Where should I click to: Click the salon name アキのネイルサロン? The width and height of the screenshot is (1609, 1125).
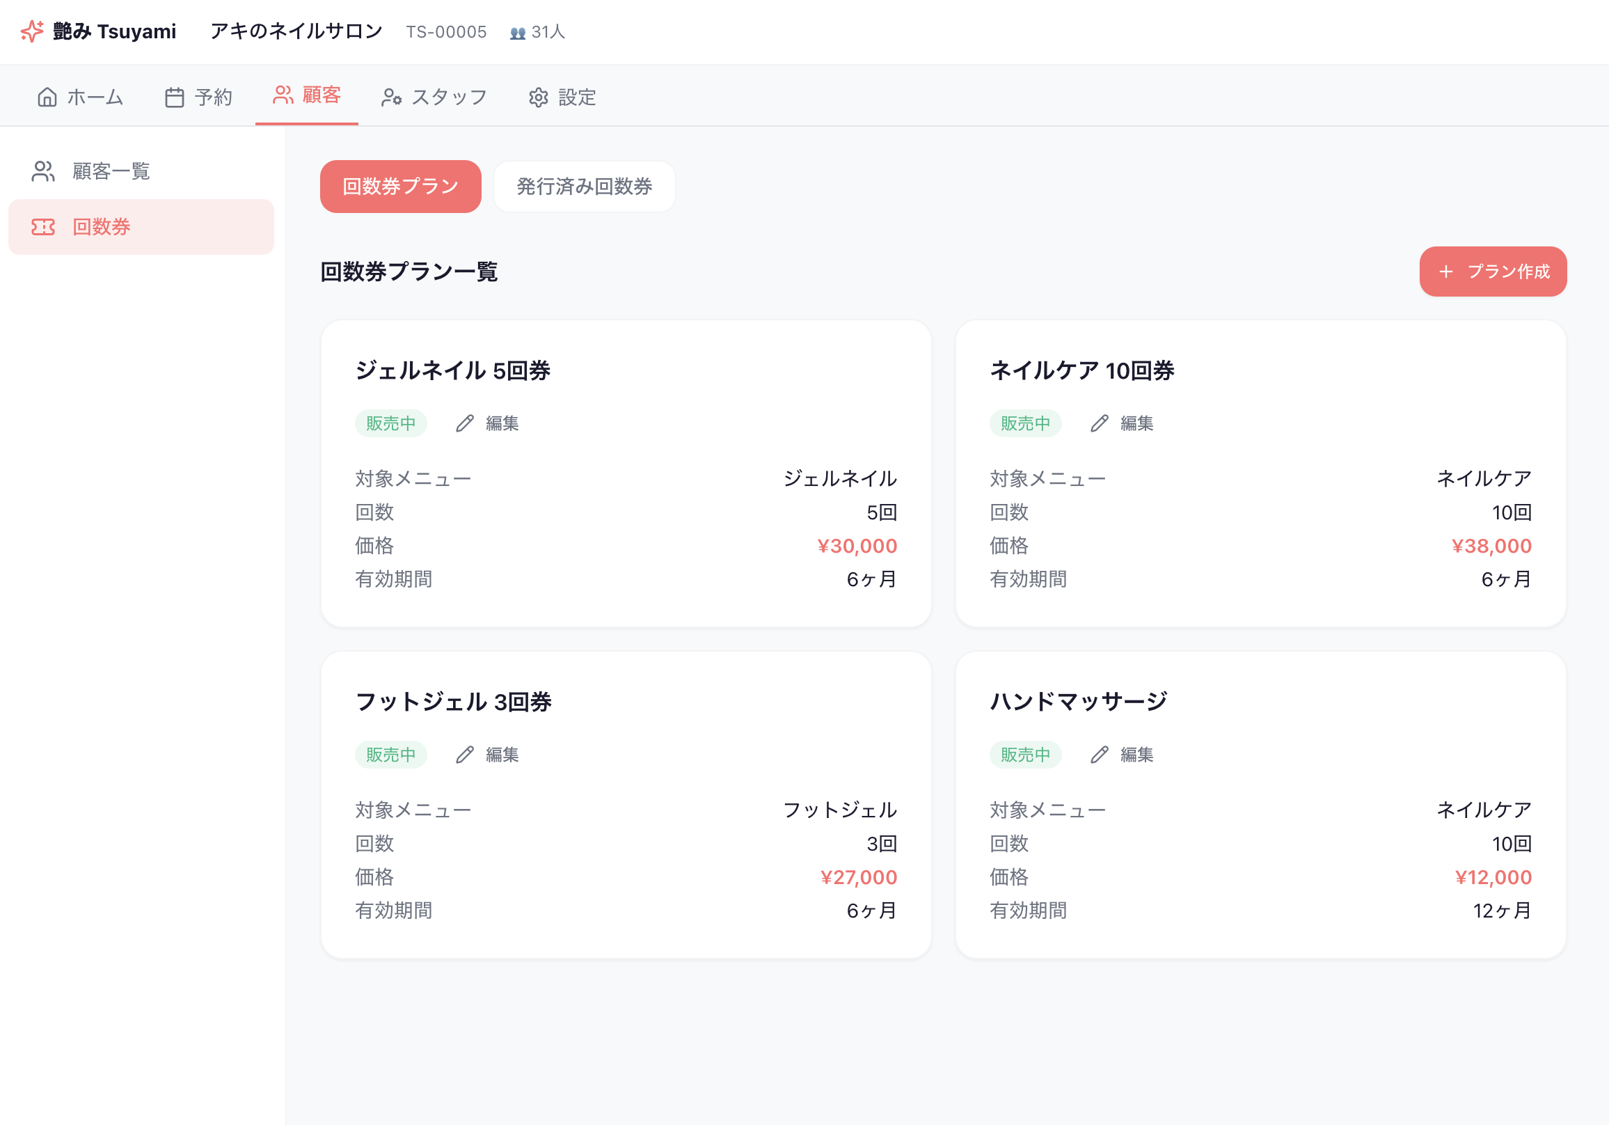(296, 31)
